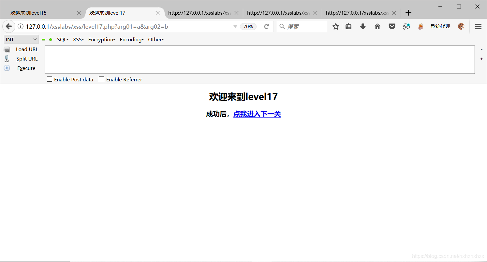This screenshot has height=262, width=487.
Task: Close the 欢迎来到level15 tab
Action: pos(79,13)
